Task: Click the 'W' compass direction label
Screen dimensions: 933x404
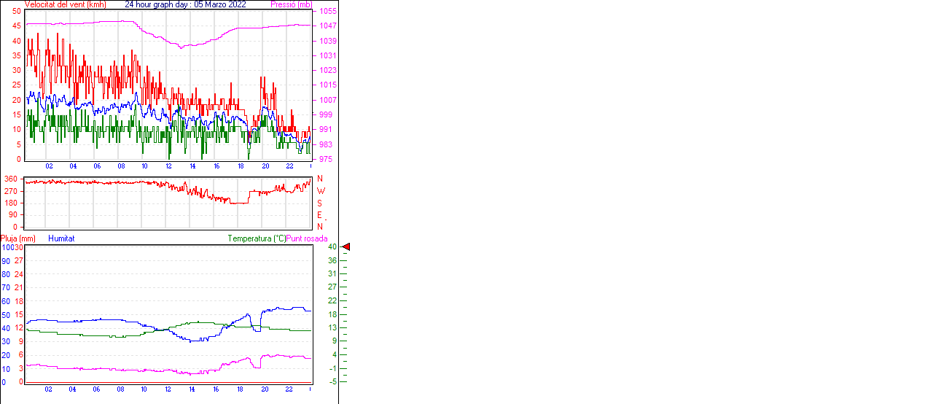Action: 320,191
